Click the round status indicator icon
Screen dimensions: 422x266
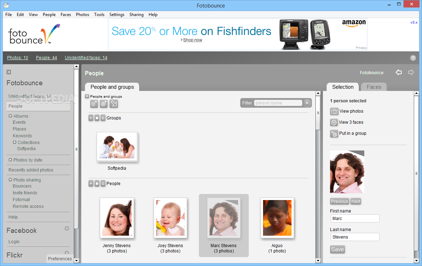pyautogui.click(x=413, y=58)
